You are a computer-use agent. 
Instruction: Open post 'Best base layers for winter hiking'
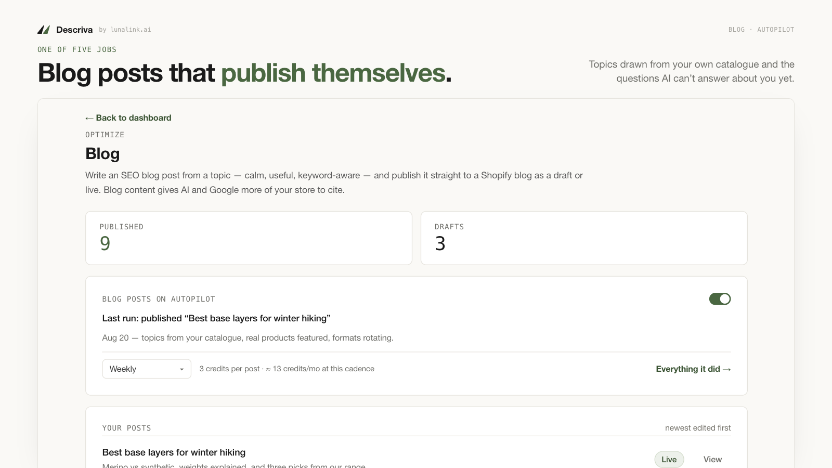click(174, 452)
